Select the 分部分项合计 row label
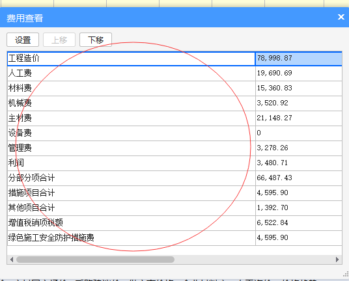The width and height of the screenshot is (349, 281). point(31,178)
